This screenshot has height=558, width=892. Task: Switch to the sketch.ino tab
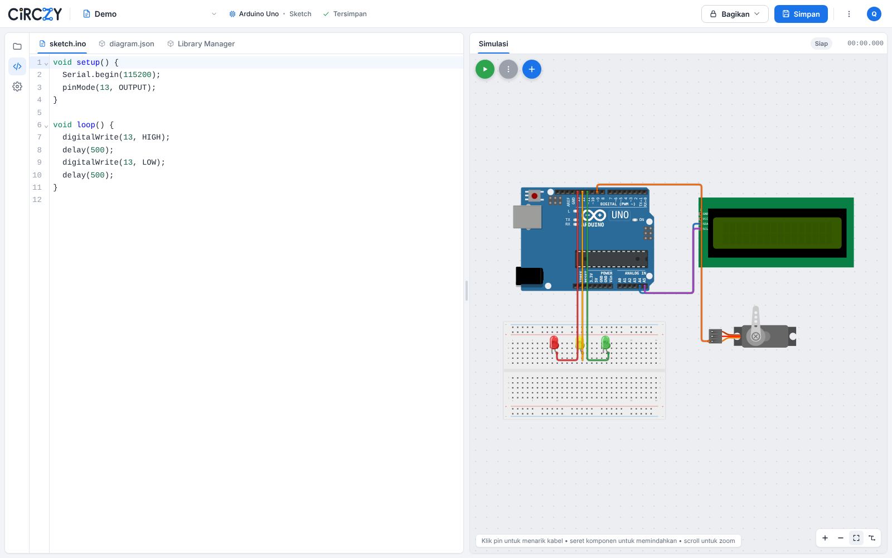(62, 44)
